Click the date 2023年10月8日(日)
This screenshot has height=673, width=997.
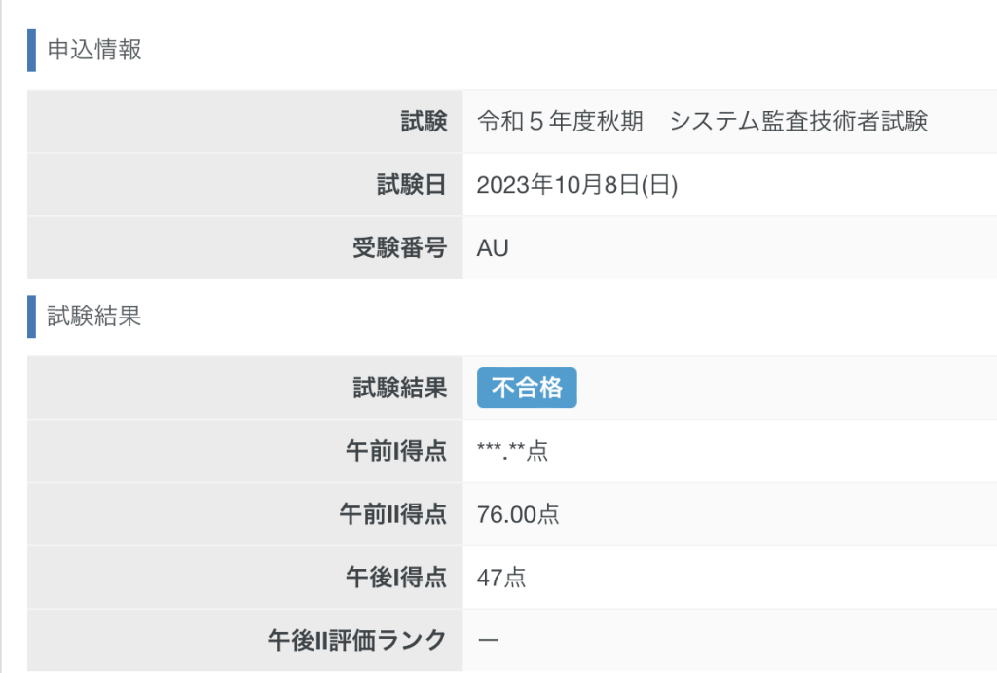pyautogui.click(x=577, y=185)
